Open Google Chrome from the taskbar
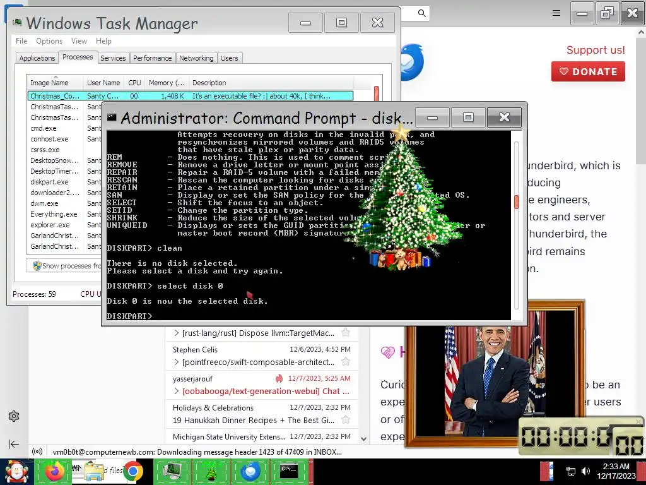This screenshot has height=485, width=646. coord(132,471)
